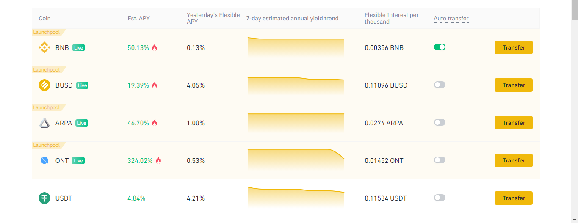
Task: Click the Transfer button for BNB
Action: pos(514,48)
